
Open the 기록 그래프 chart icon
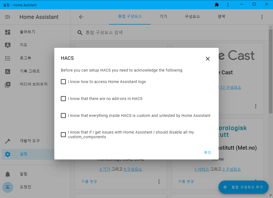[8, 71]
